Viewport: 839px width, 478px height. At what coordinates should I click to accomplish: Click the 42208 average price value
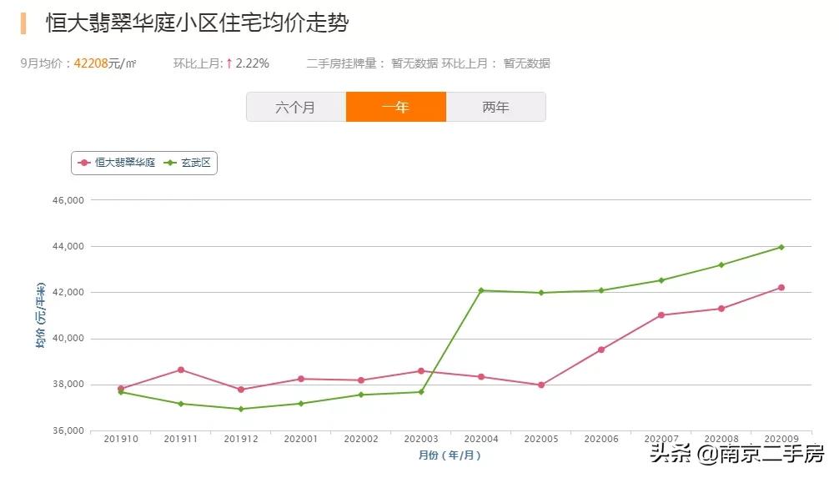(91, 63)
